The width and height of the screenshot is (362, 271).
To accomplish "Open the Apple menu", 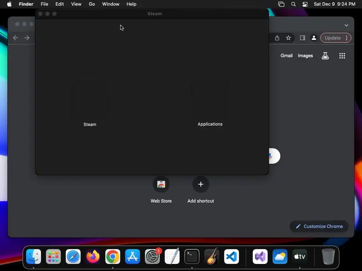I will (9, 4).
